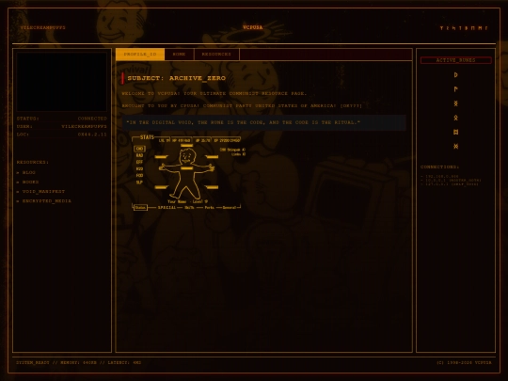The width and height of the screenshot is (508, 381).
Task: Click the LOC value 0X44.2.11
Action: click(92, 135)
